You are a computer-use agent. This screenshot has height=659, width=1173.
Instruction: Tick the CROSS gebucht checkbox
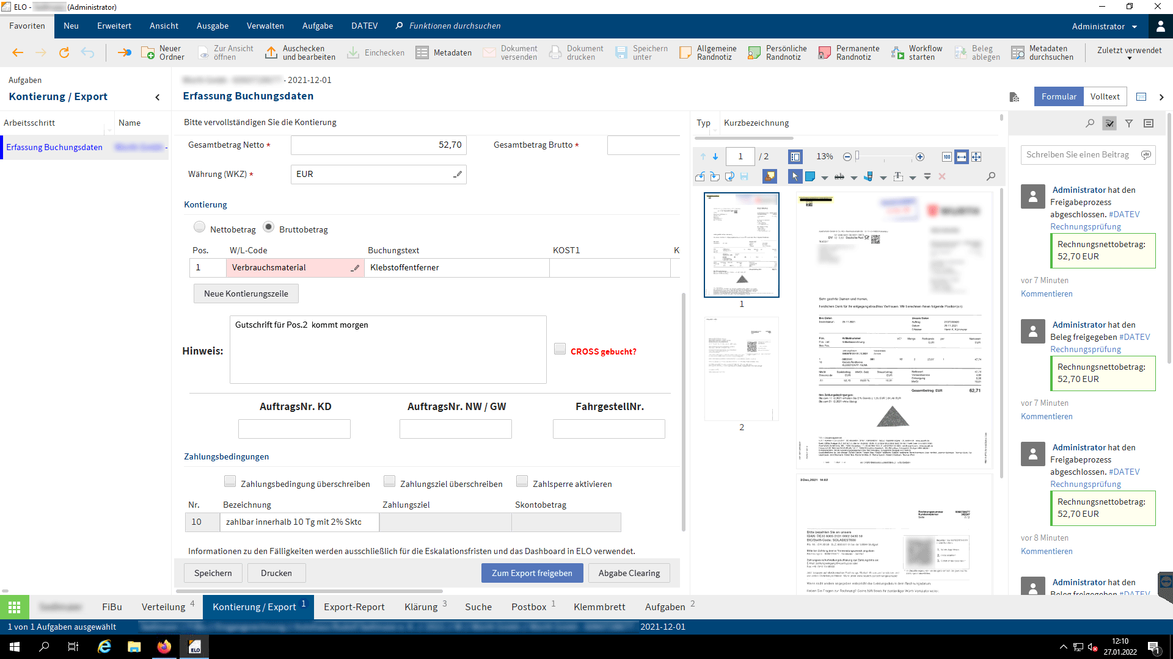[560, 349]
